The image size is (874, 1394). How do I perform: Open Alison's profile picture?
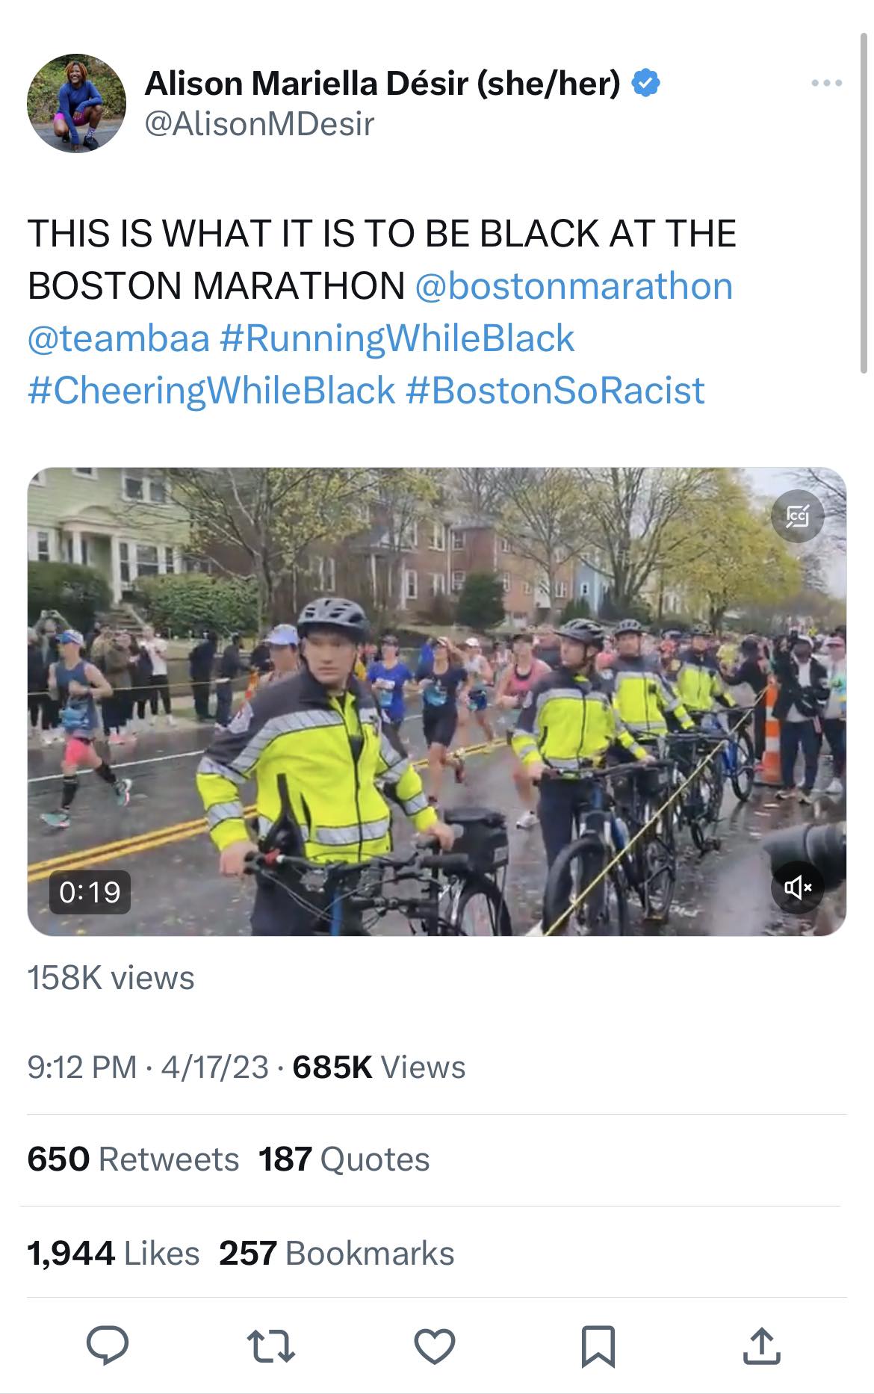pos(76,103)
